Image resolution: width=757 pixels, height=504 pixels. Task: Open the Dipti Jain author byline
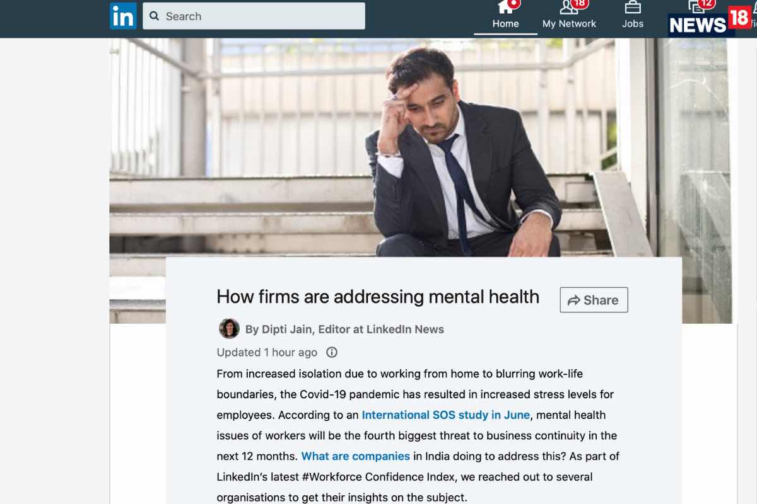click(344, 329)
